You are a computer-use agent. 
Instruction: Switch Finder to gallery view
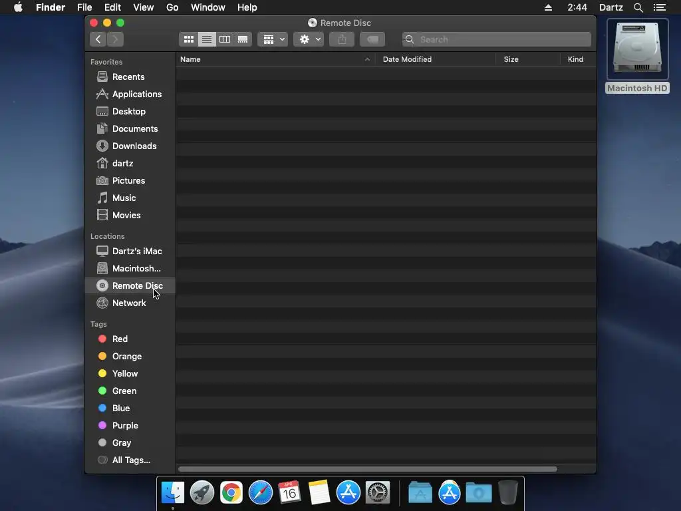coord(243,39)
